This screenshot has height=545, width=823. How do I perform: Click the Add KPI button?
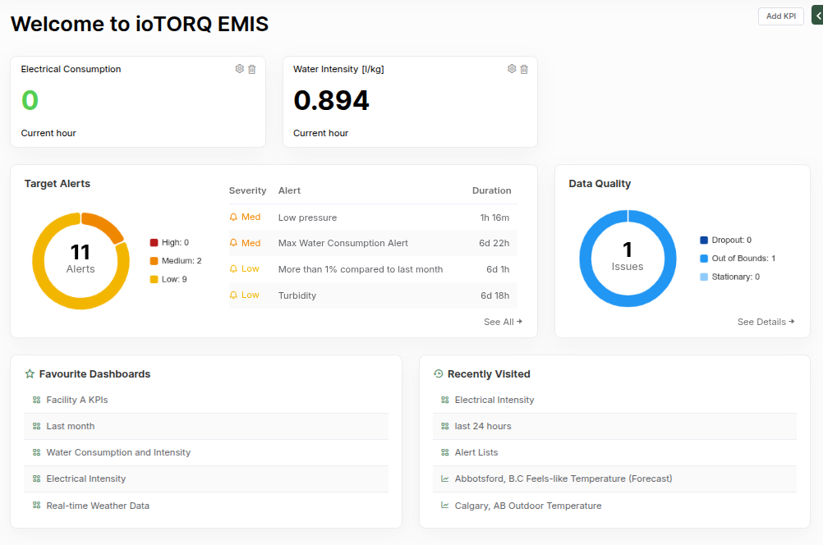tap(780, 16)
